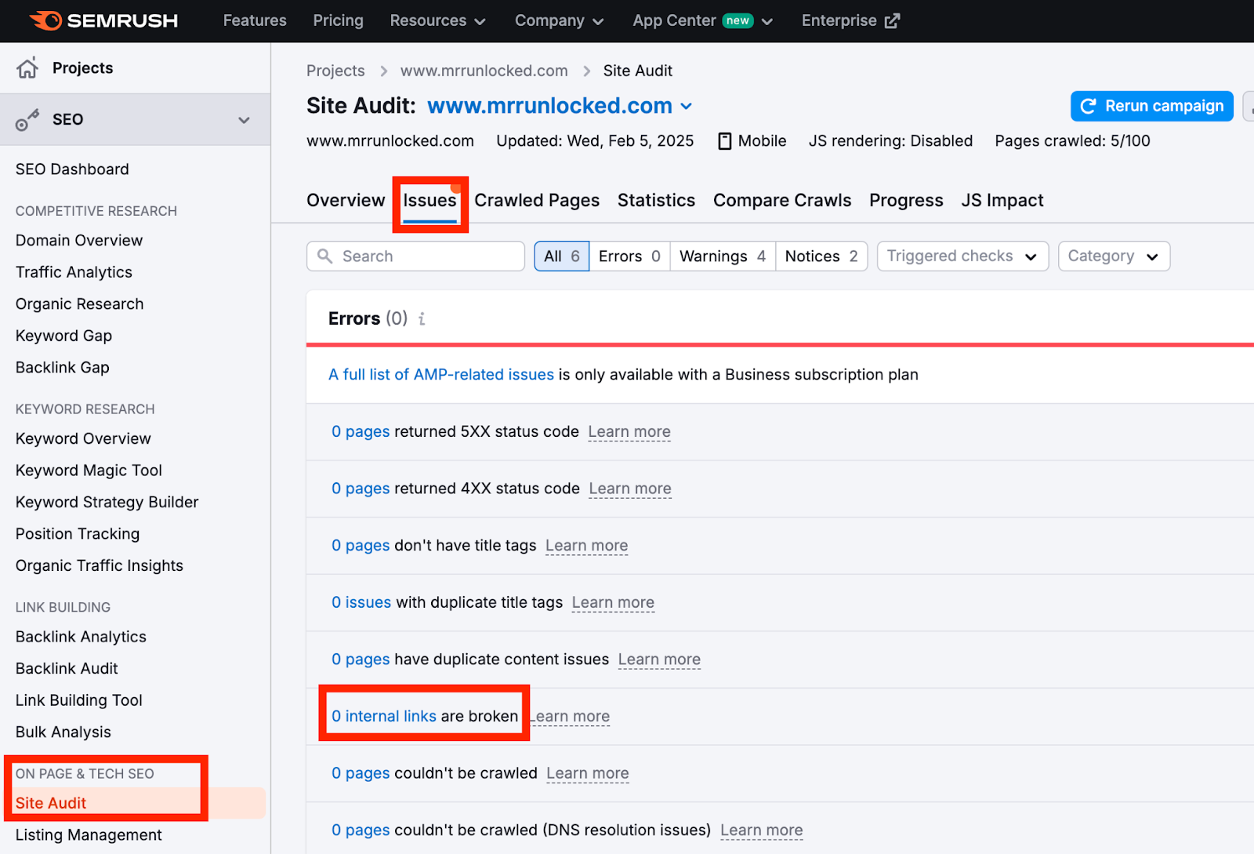Viewport: 1254px width, 854px height.
Task: Open the site selector chevron after mrrunlocked.com
Action: pyautogui.click(x=686, y=106)
